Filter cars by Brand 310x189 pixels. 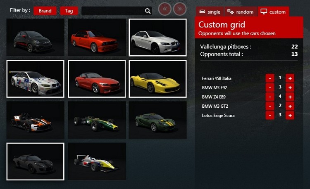click(45, 11)
